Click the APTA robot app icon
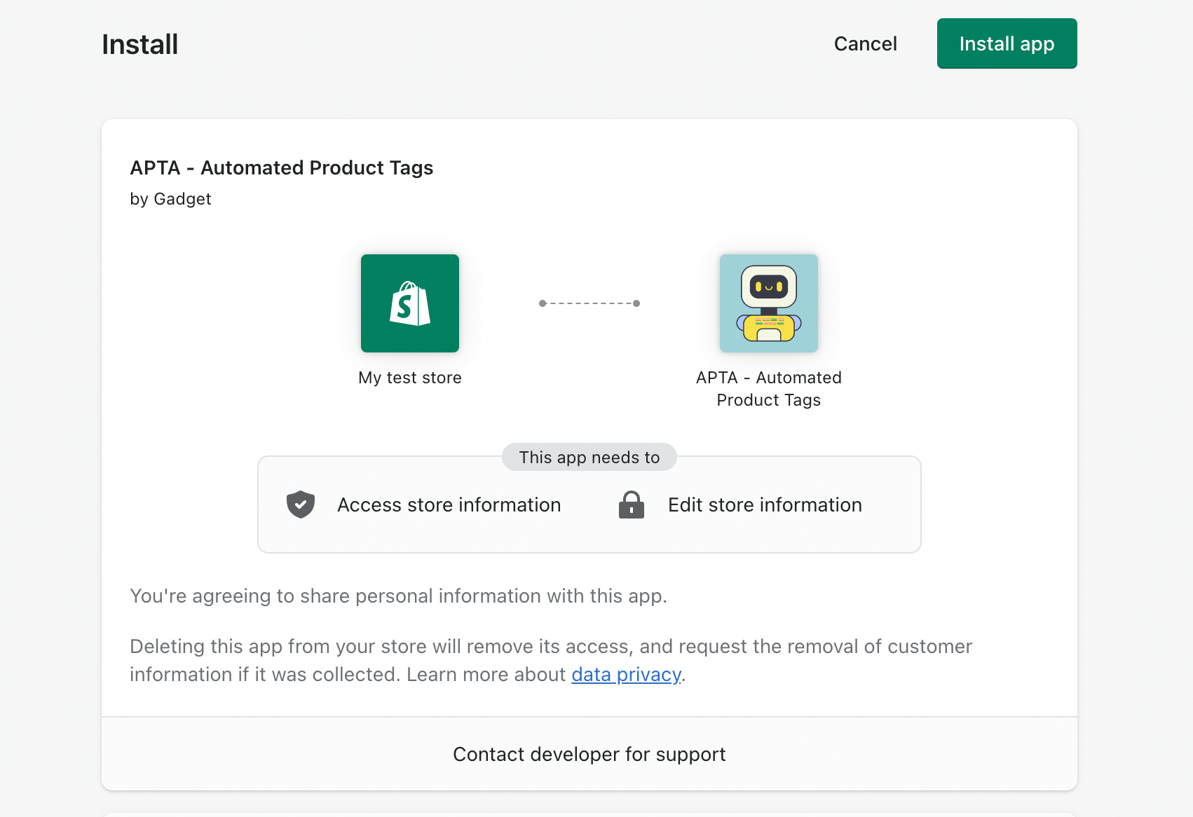 tap(769, 303)
